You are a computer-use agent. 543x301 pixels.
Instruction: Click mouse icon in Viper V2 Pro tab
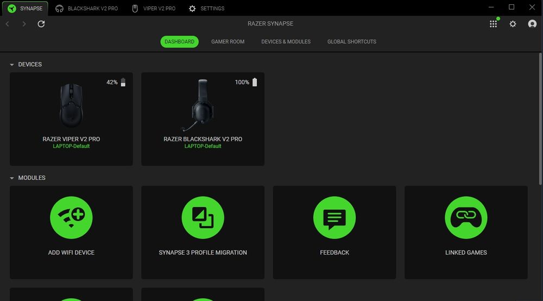pyautogui.click(x=135, y=8)
